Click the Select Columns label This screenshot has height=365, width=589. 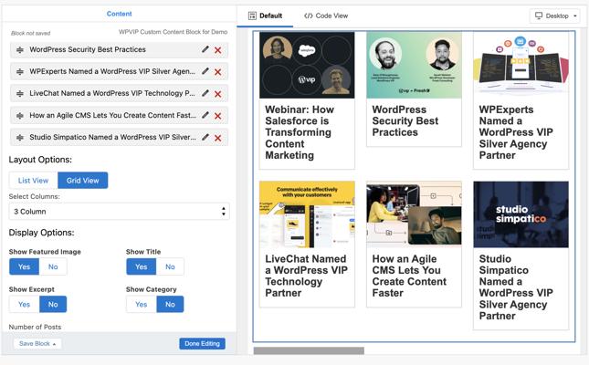tap(34, 196)
